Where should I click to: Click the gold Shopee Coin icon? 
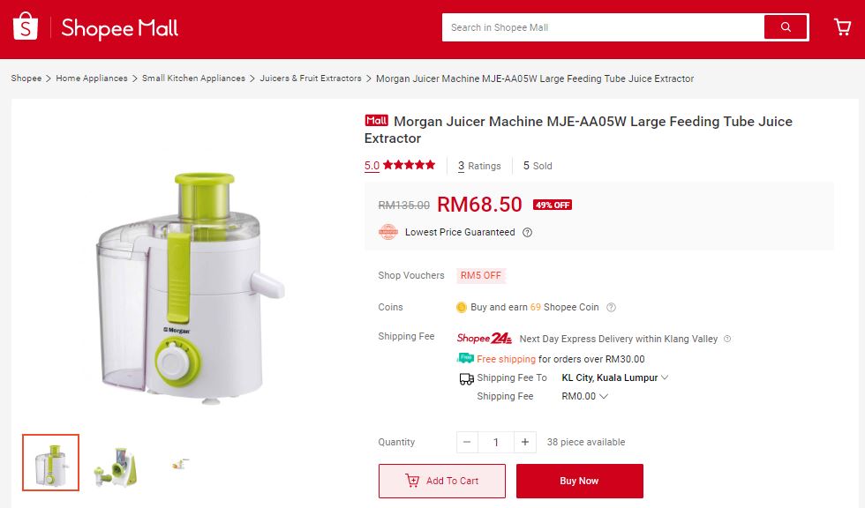tap(461, 308)
